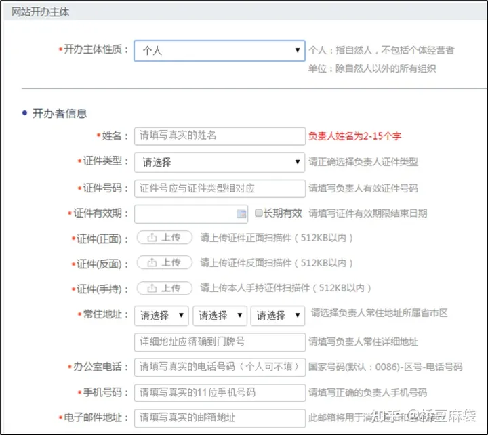Open the 开办主体性质 dropdown showing 个人
488x435 pixels.
[220, 51]
